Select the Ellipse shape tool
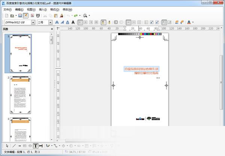Viewport: 225px width, 156px height. click(x=30, y=145)
